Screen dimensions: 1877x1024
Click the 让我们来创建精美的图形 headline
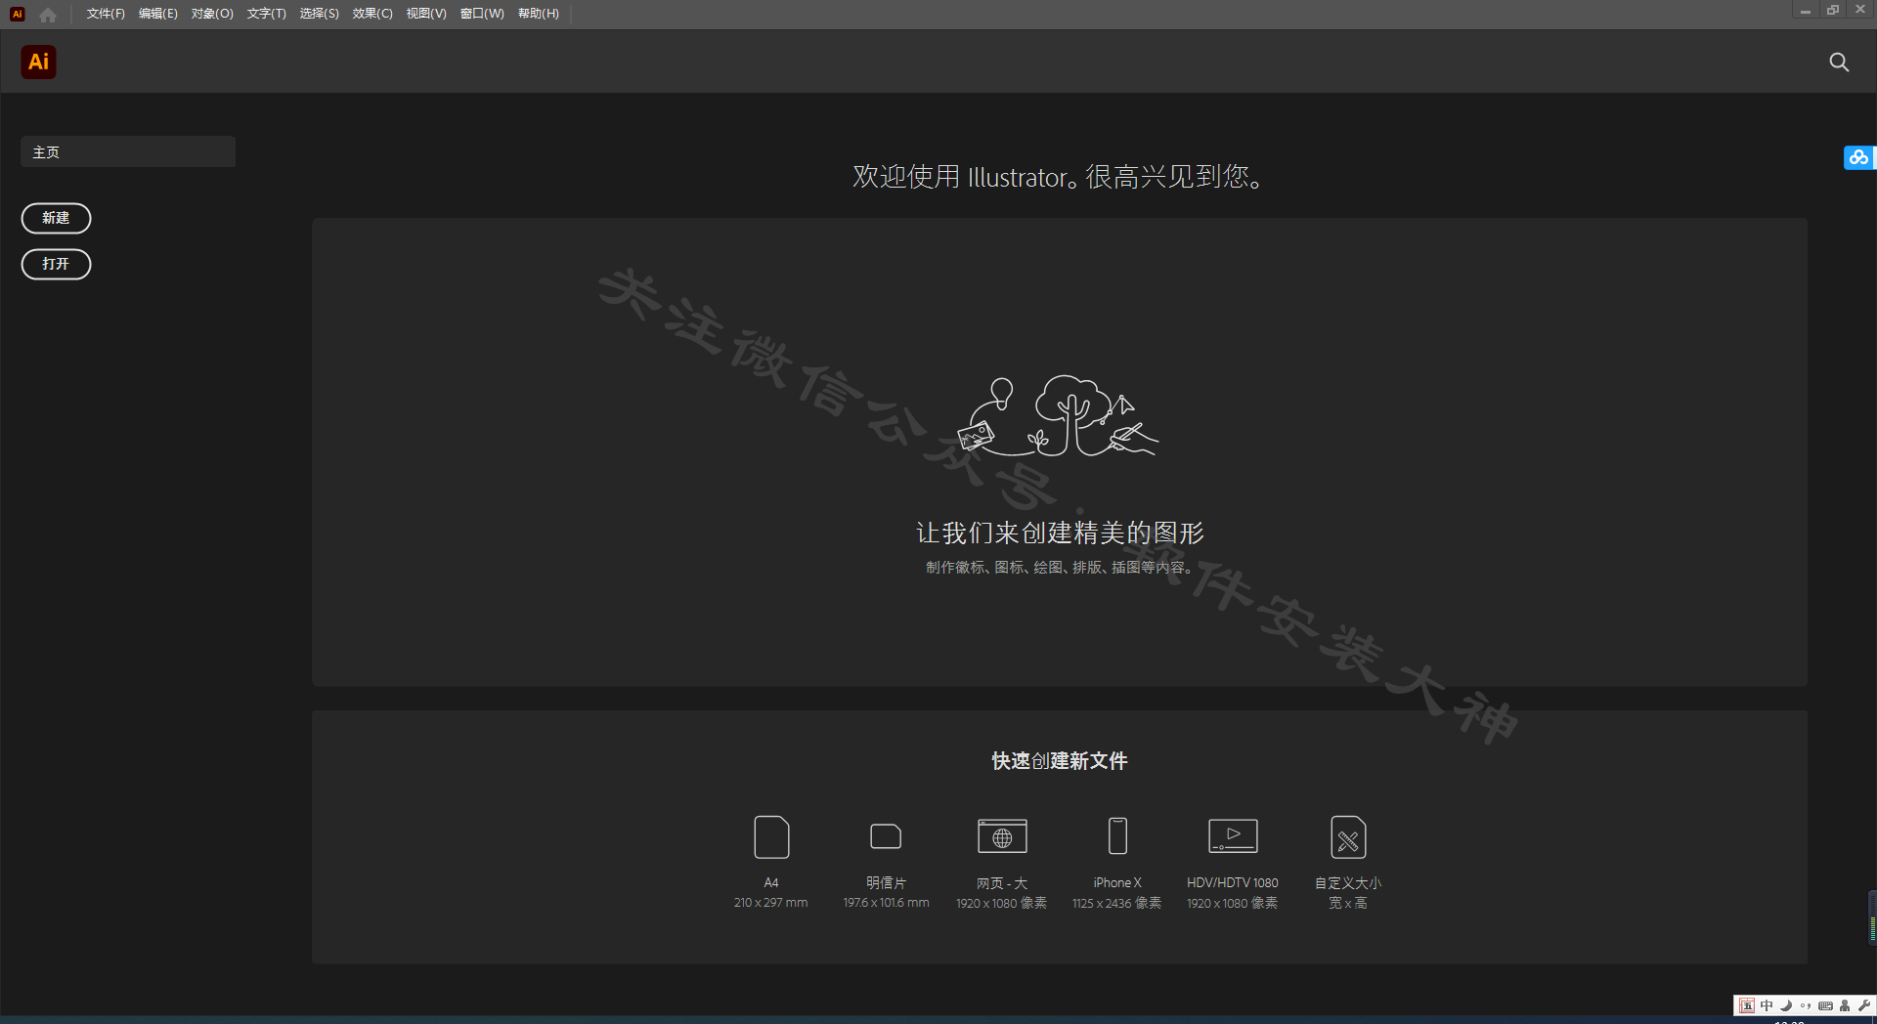point(1060,533)
